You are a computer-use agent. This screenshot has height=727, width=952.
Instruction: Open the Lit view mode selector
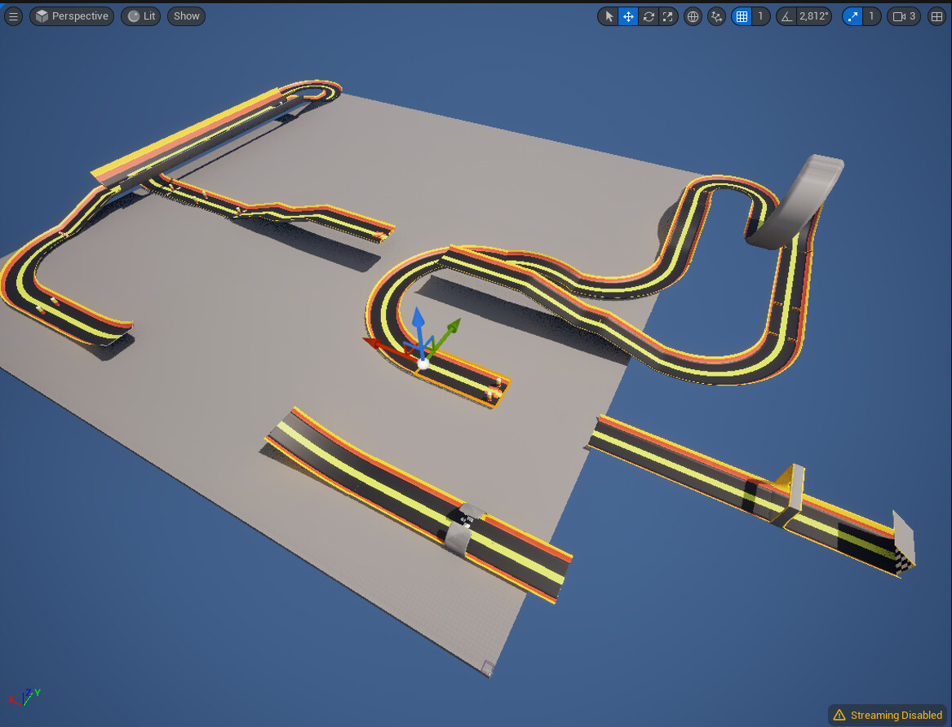[x=139, y=15]
